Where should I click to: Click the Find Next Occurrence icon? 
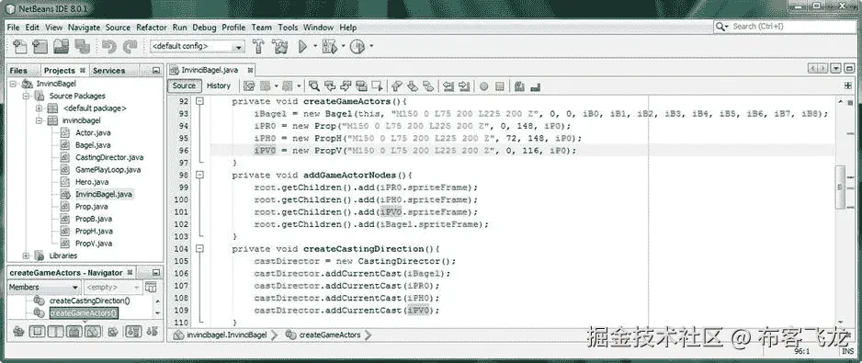(346, 85)
